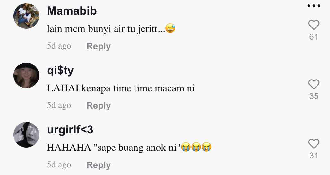Heart the comment from urgirlf<3
The width and height of the screenshot is (330, 175).
[x=314, y=144]
